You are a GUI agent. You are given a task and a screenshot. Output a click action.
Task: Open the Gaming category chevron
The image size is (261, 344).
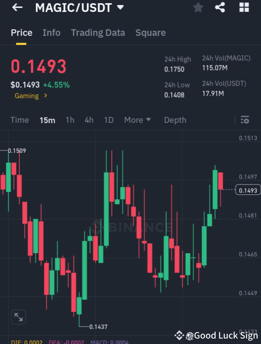coord(45,96)
